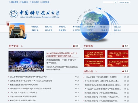Click the featured news stage photo

(26, 61)
